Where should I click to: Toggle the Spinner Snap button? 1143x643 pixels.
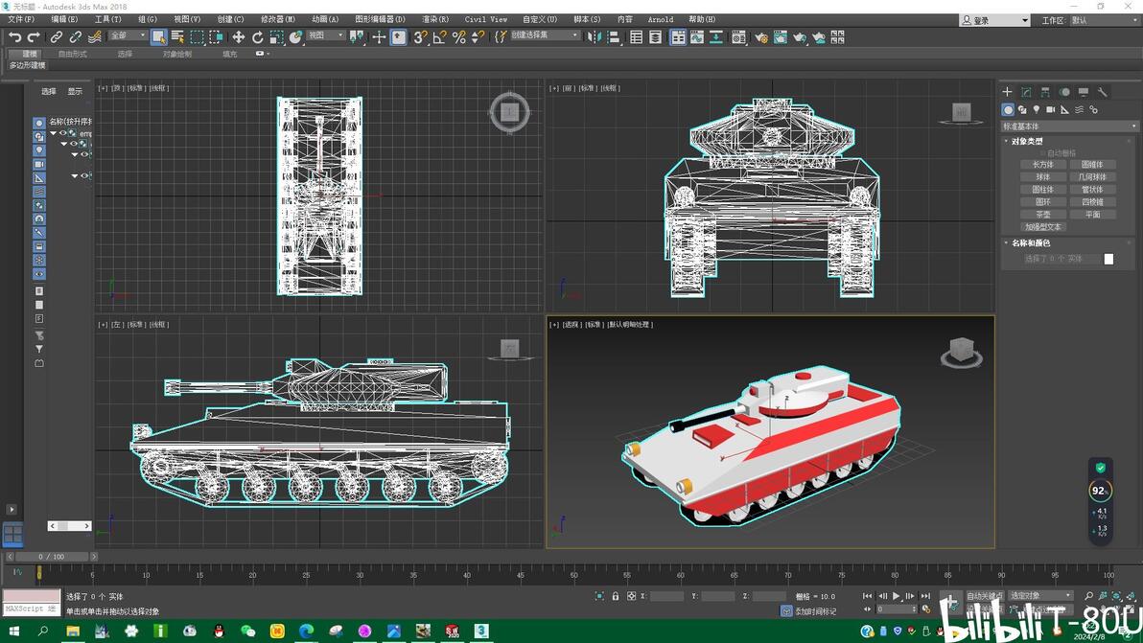(478, 37)
